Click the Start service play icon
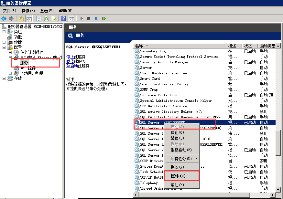The image size is (283, 199). point(82,18)
